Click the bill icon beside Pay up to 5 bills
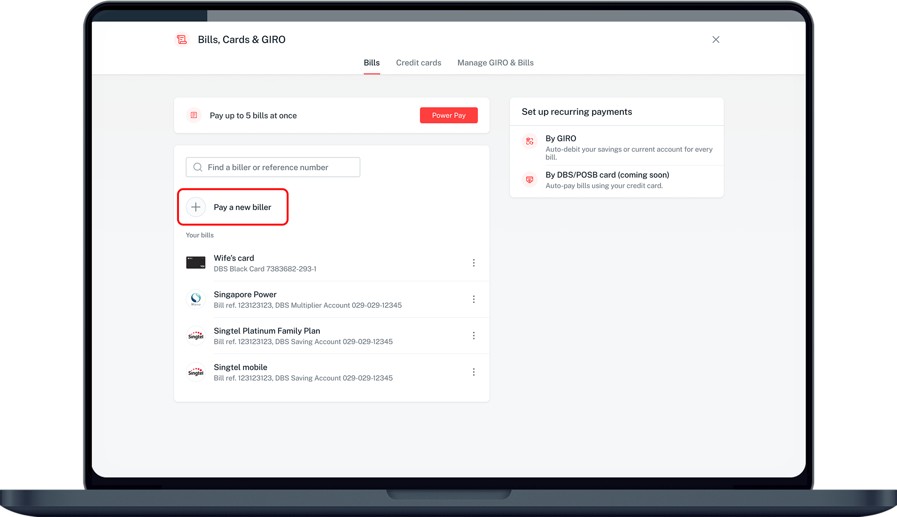The width and height of the screenshot is (897, 517). point(194,115)
